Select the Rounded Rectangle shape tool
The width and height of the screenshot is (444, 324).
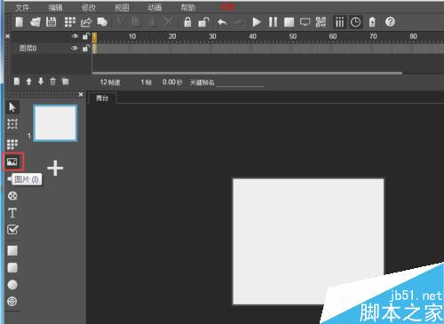pos(12,268)
